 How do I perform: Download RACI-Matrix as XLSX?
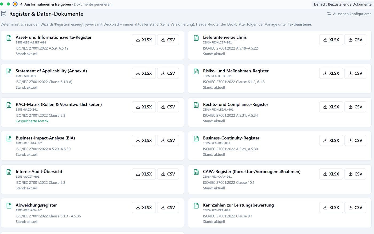click(144, 107)
